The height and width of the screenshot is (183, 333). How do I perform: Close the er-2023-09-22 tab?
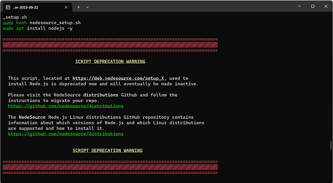click(66, 7)
